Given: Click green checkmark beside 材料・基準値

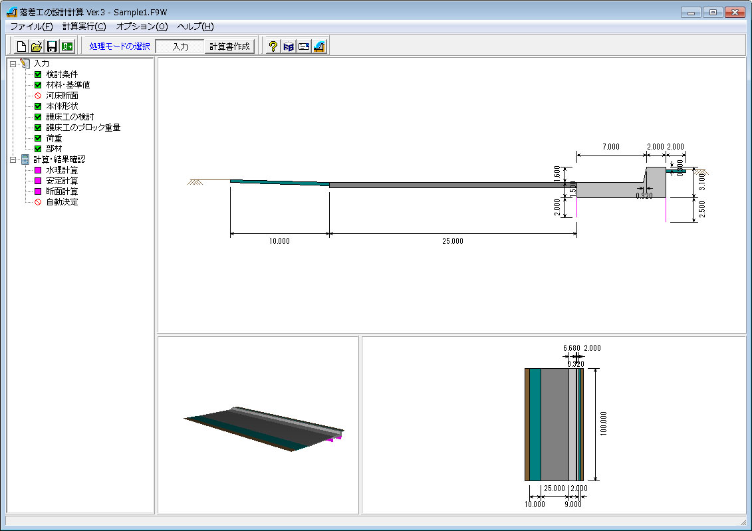Looking at the screenshot, I should tap(38, 85).
